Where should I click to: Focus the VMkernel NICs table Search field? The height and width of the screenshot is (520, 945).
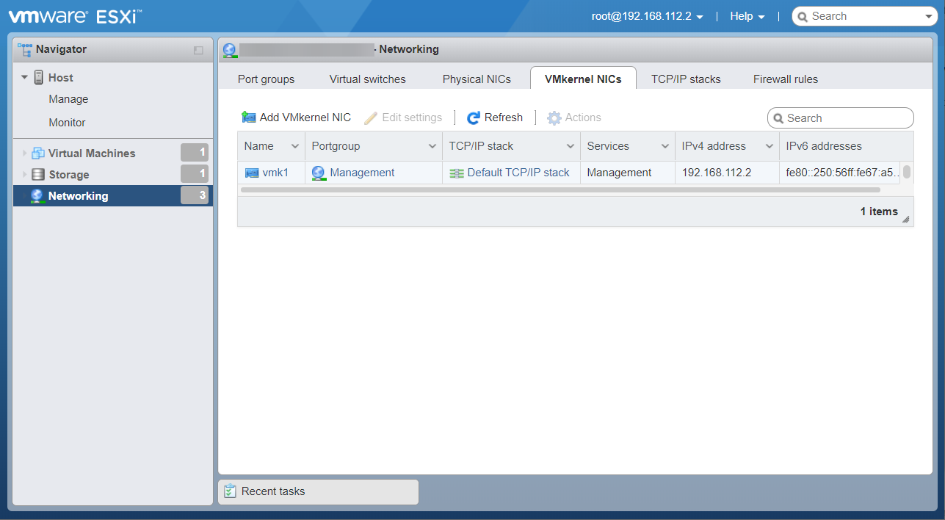pos(840,118)
